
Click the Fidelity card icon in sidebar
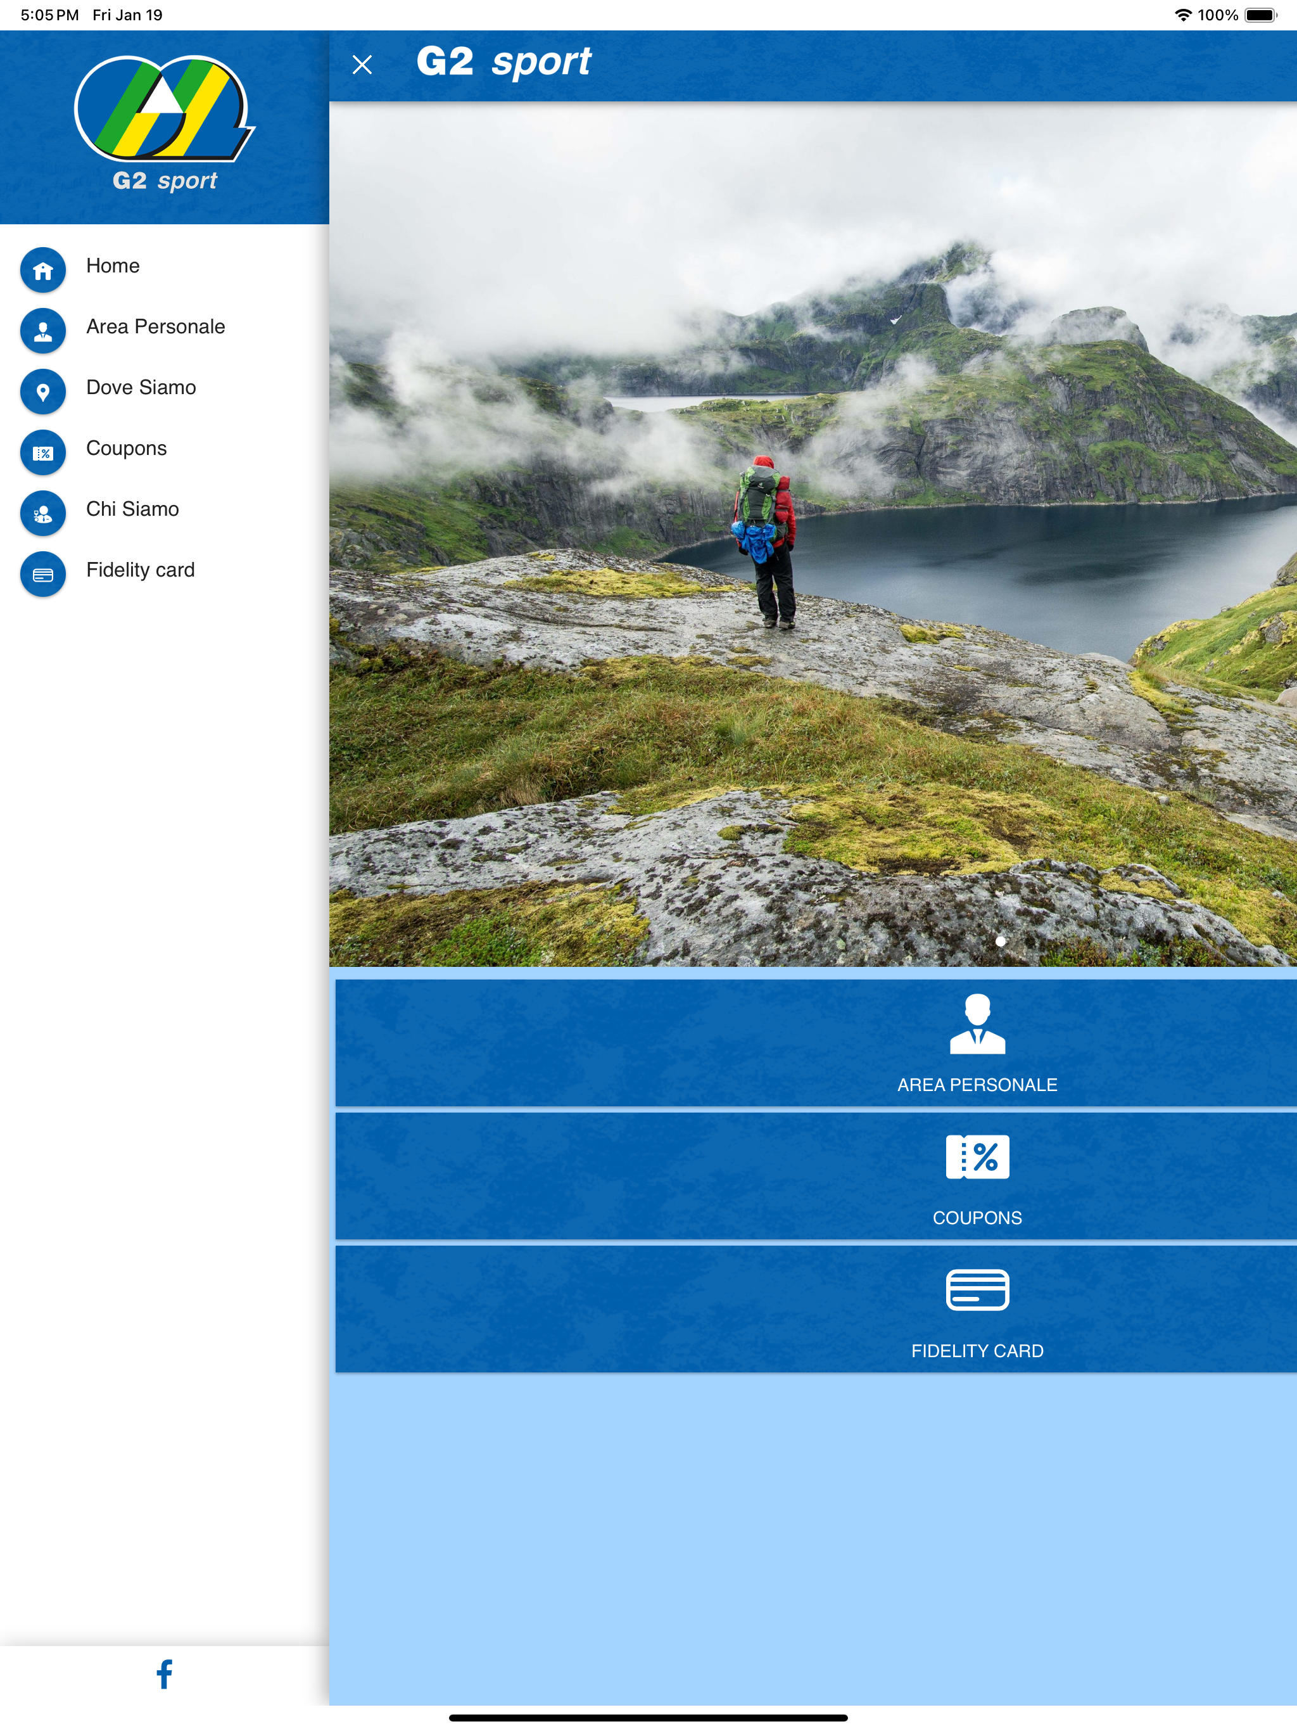click(x=43, y=573)
